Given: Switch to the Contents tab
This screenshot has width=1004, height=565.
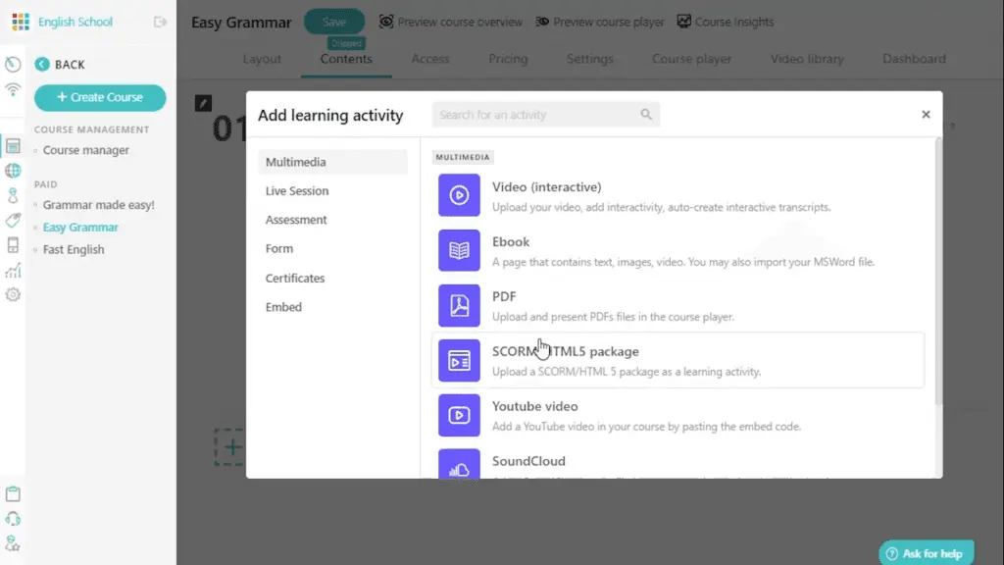Looking at the screenshot, I should [346, 59].
